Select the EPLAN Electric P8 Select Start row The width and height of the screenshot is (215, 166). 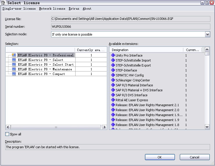(x=46, y=64)
